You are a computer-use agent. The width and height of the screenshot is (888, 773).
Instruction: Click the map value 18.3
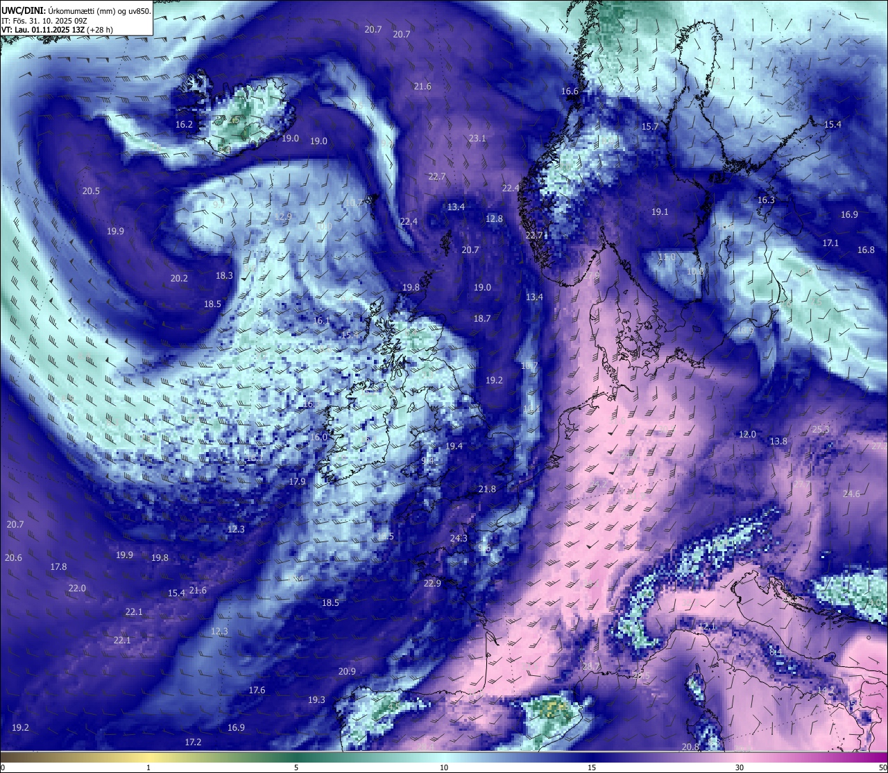224,276
